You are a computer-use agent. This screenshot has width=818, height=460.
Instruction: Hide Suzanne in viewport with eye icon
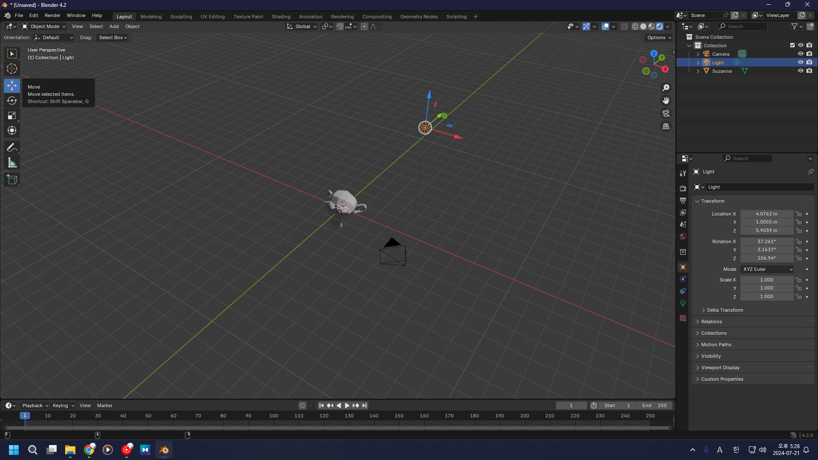801,71
